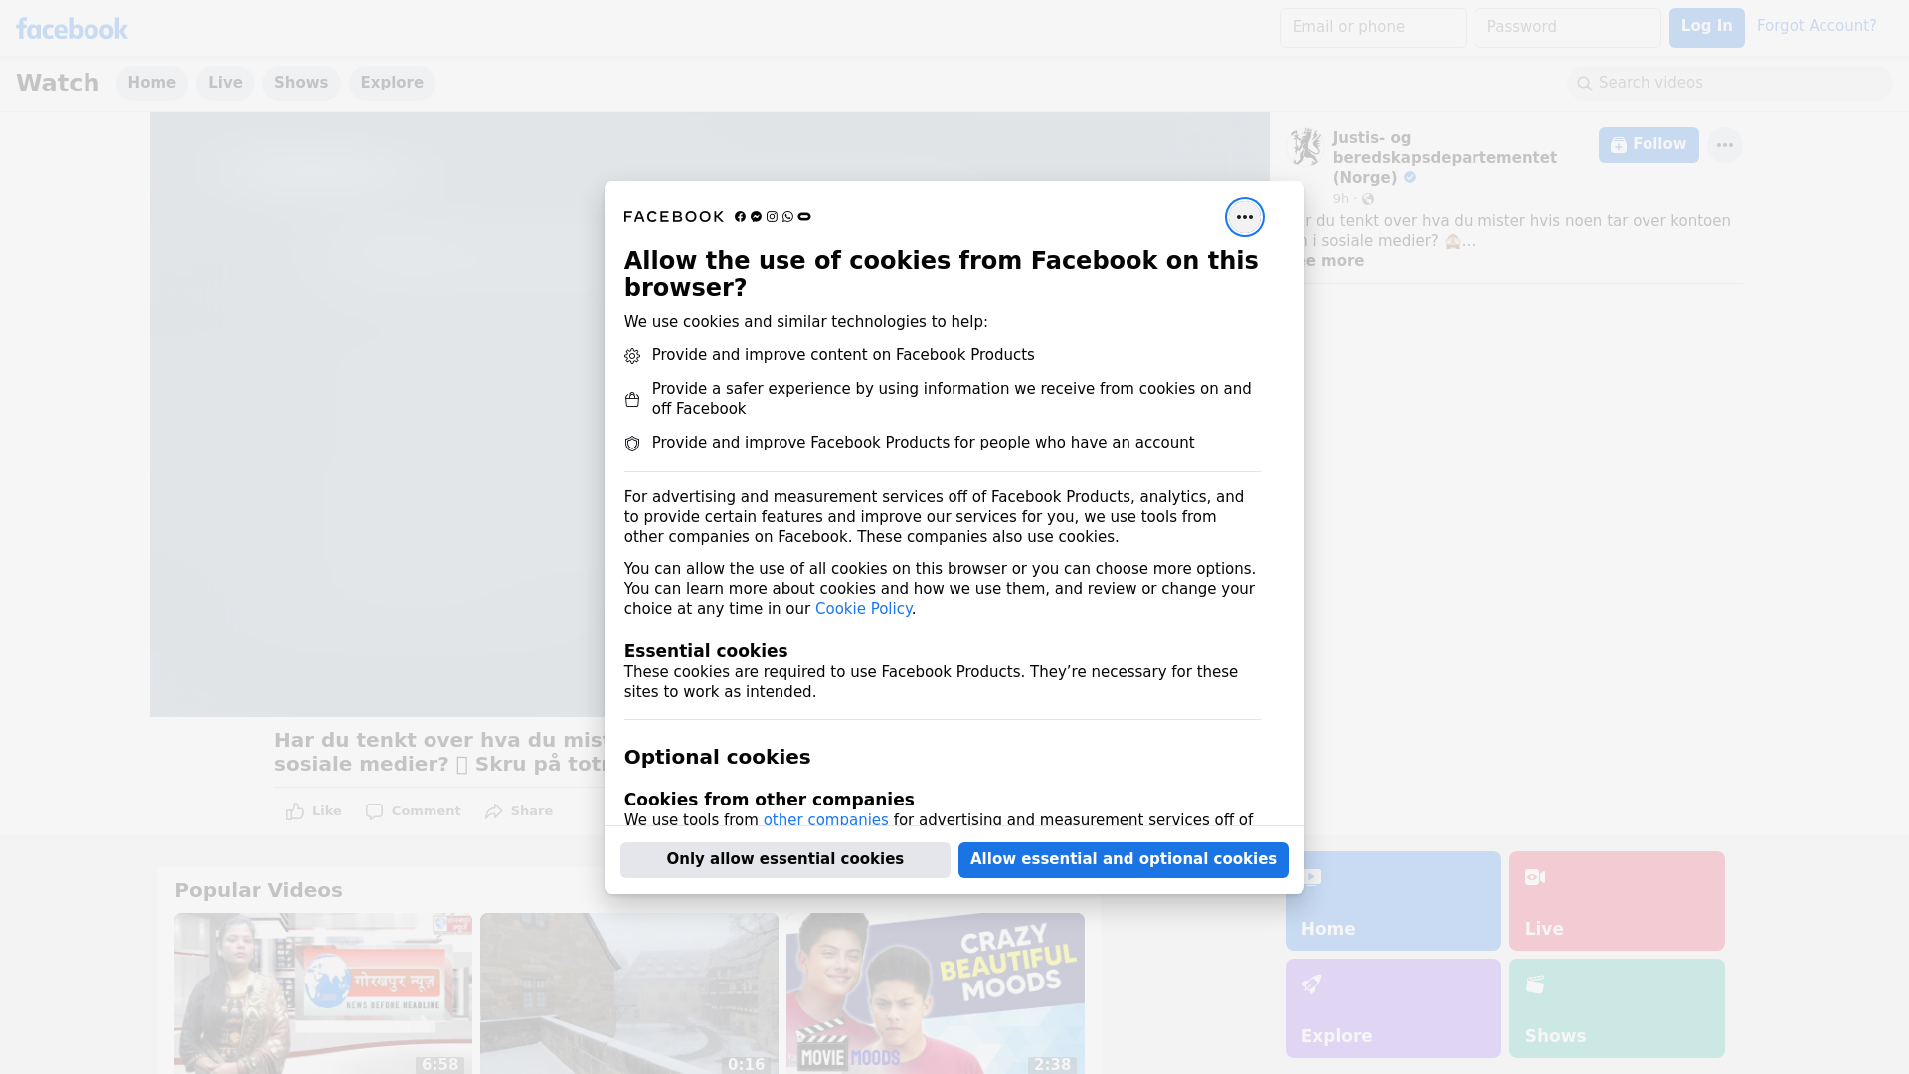Switch to the Explore tab
Viewport: 1909px width, 1074px height.
pos(392,83)
